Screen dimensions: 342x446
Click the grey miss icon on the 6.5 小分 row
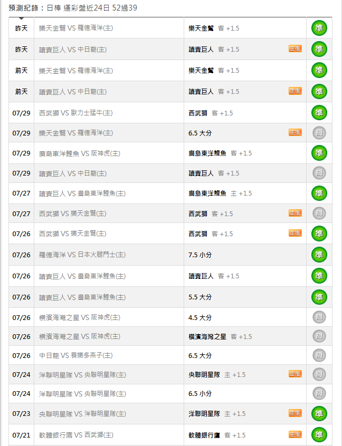coord(319,393)
